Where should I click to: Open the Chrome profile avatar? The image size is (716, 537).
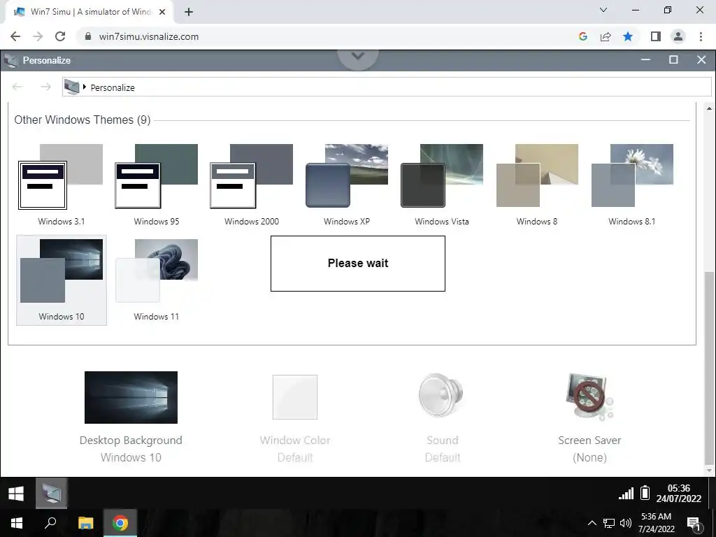pos(678,36)
